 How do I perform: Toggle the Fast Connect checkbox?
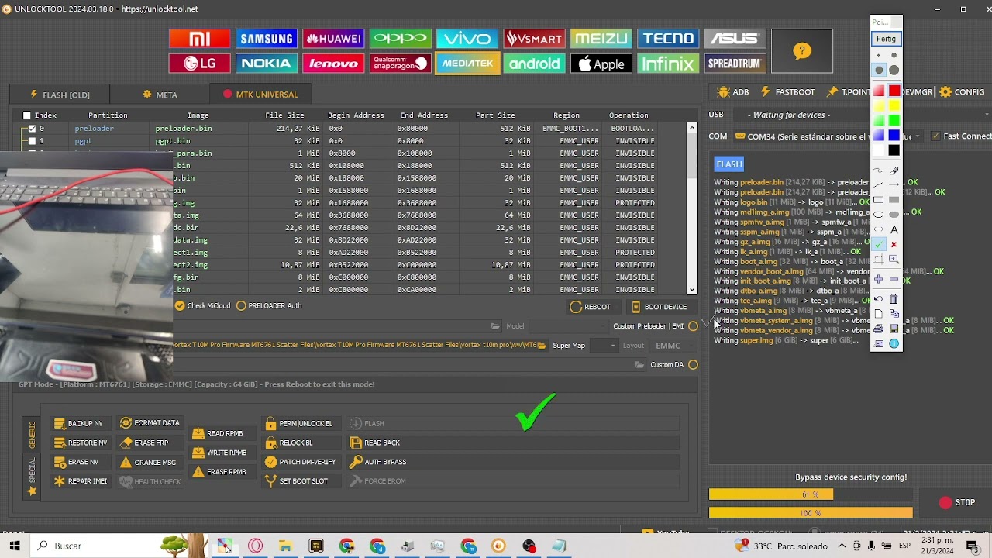point(935,136)
